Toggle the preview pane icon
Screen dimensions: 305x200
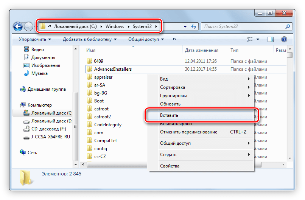click(x=271, y=39)
